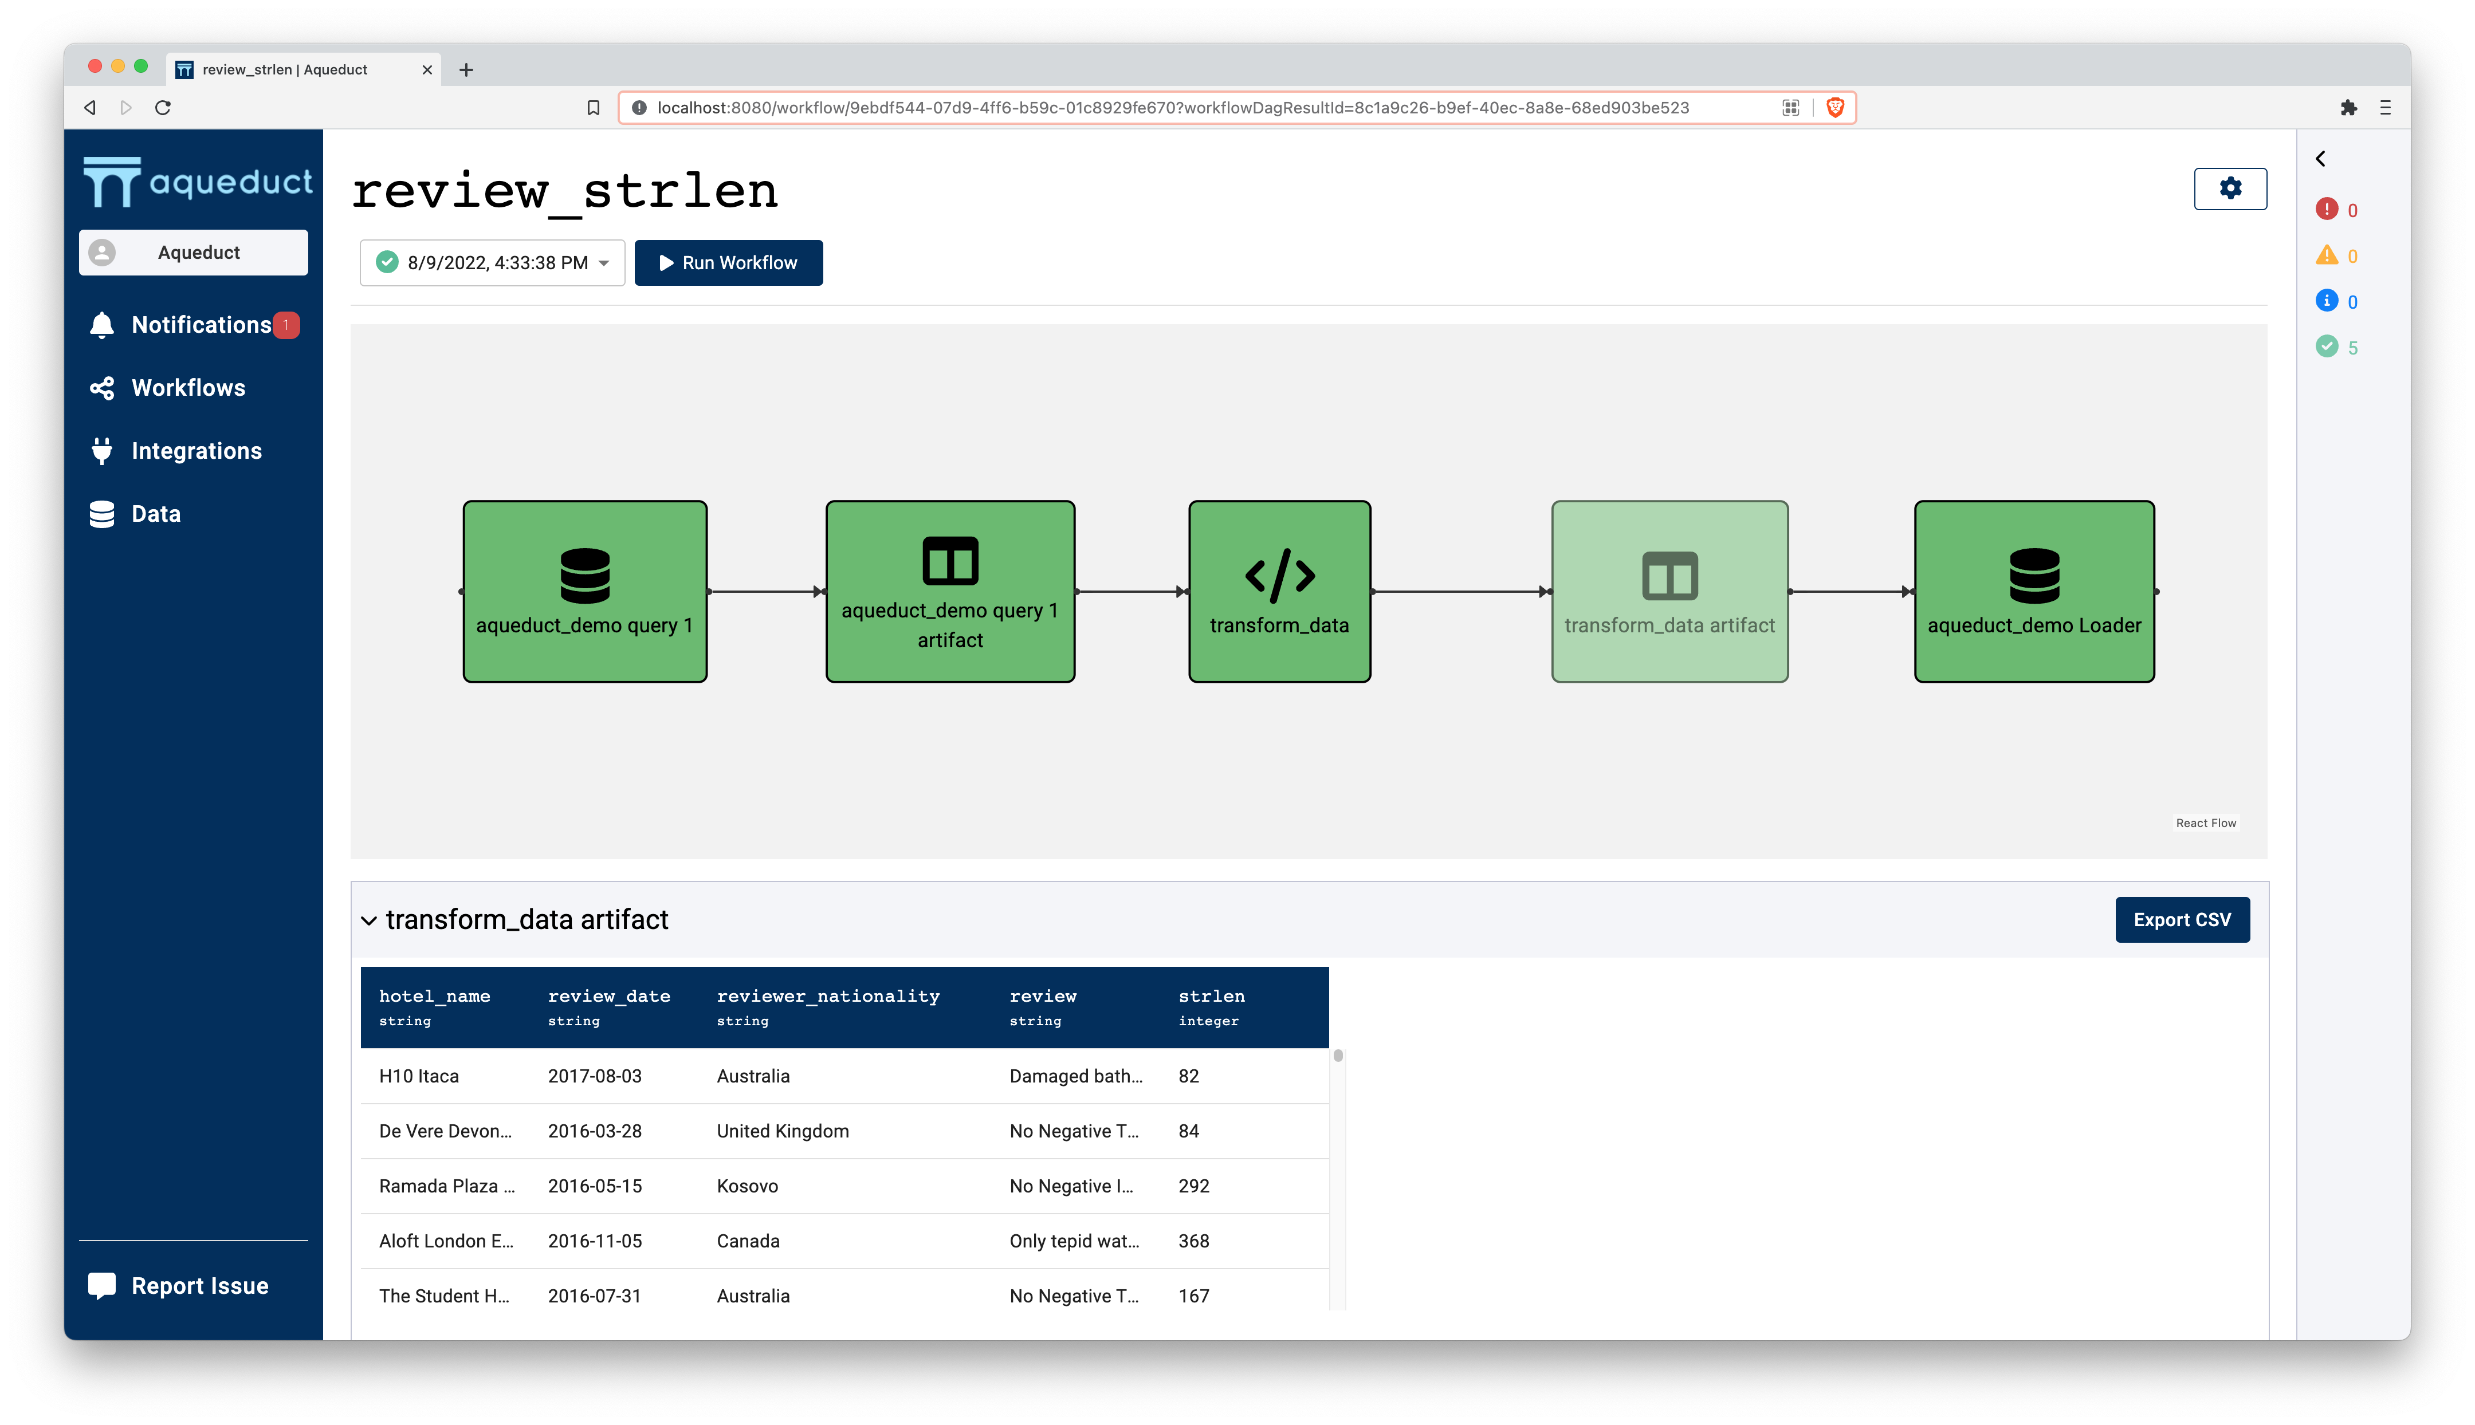Select the aqueduct_demo Loader database node

[2033, 591]
